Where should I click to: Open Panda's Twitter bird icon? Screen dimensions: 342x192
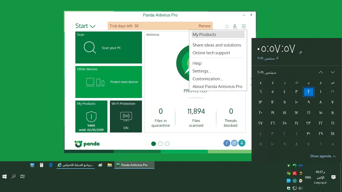pos(234,143)
